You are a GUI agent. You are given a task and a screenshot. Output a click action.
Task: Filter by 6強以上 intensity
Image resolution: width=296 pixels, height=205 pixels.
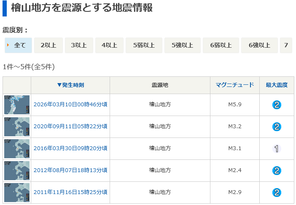click(x=259, y=46)
